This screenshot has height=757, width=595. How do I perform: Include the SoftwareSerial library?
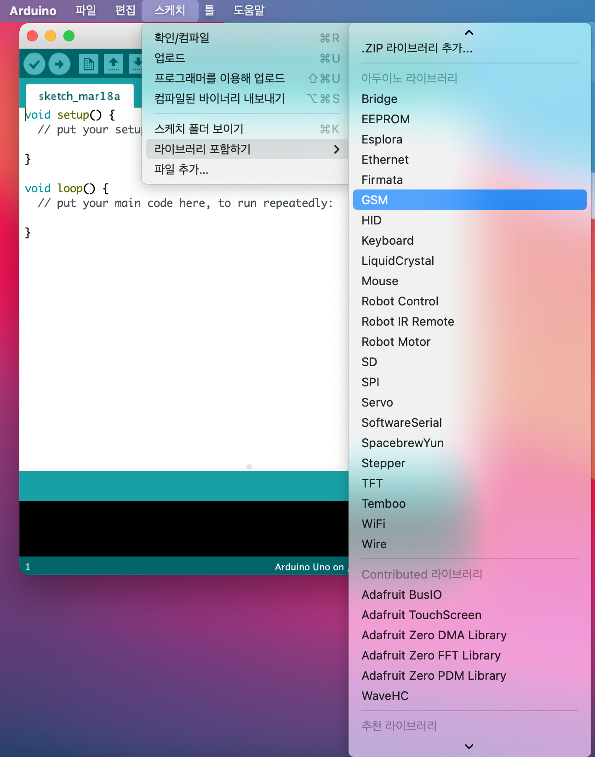469,423
